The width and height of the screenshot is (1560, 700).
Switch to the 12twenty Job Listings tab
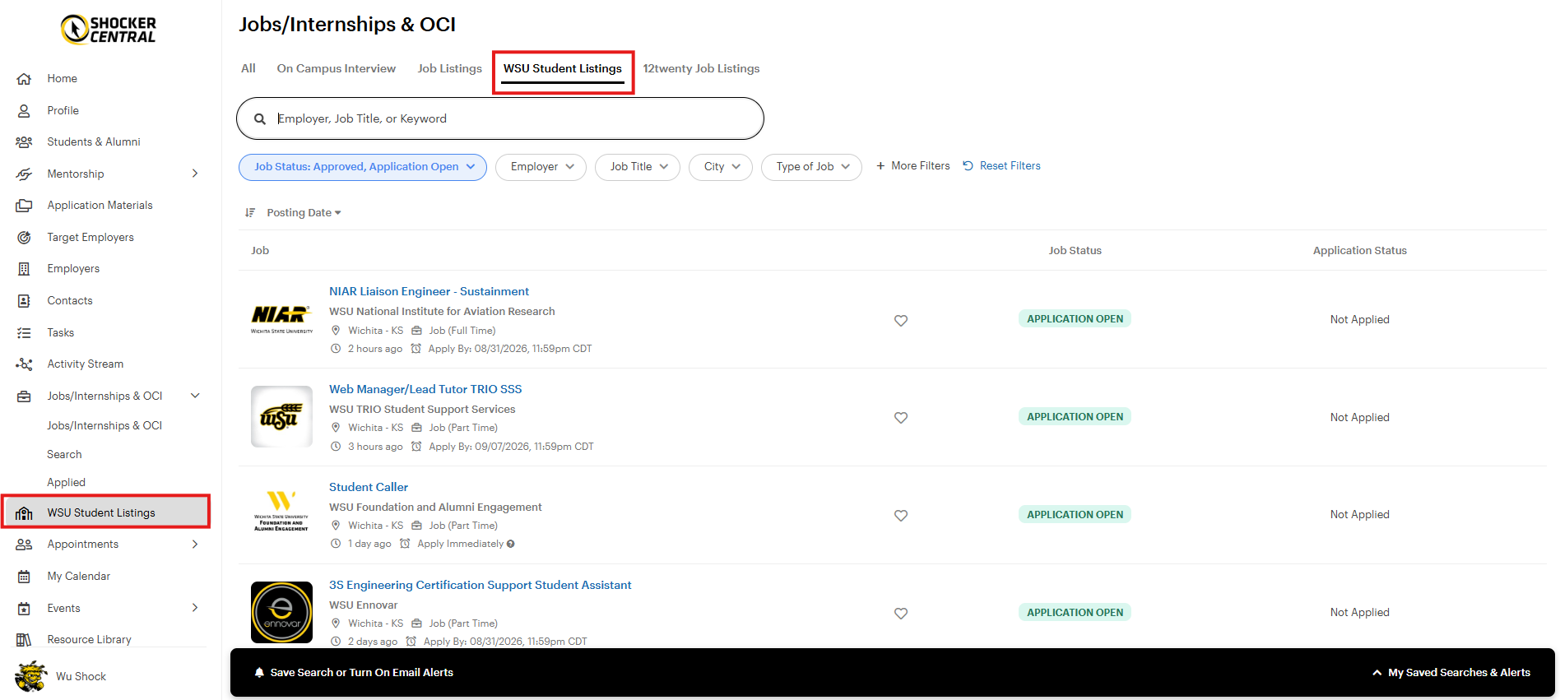click(701, 68)
